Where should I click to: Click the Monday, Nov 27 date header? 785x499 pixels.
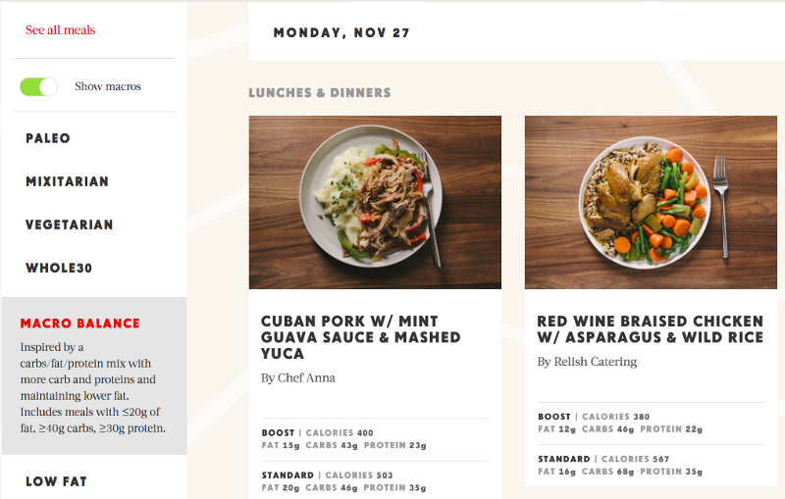pyautogui.click(x=341, y=33)
